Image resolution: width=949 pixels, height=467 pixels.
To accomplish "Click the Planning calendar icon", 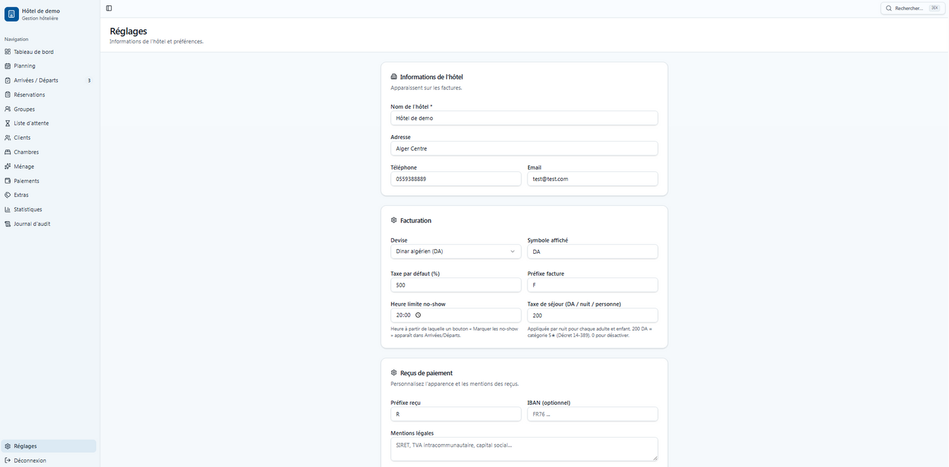I will point(8,66).
